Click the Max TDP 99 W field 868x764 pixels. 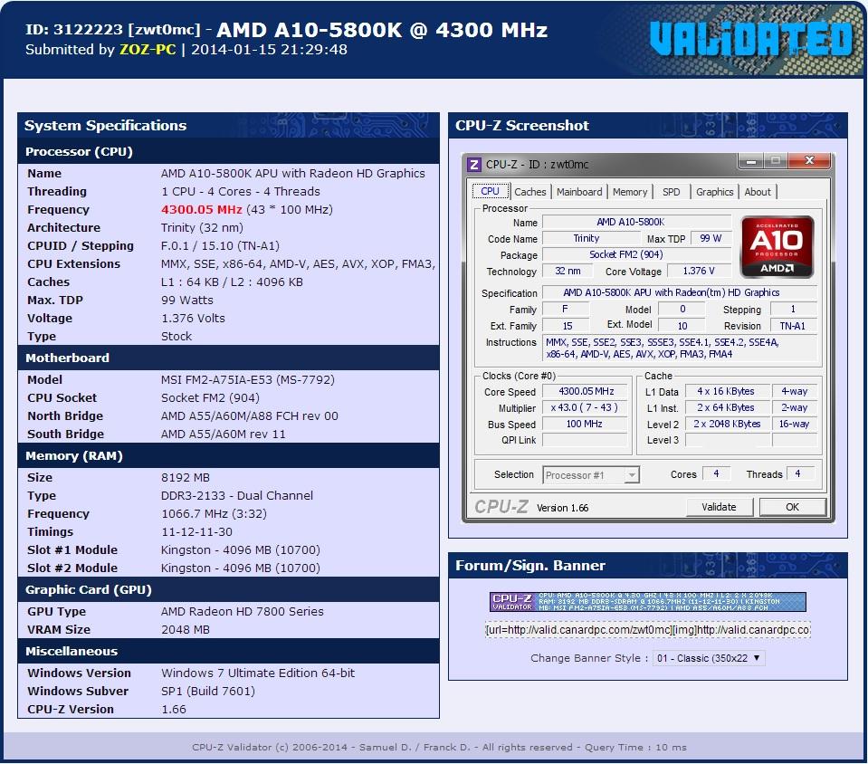pyautogui.click(x=711, y=239)
